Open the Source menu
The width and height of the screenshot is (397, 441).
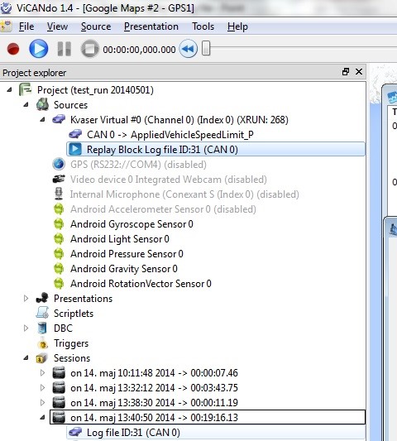coord(96,26)
